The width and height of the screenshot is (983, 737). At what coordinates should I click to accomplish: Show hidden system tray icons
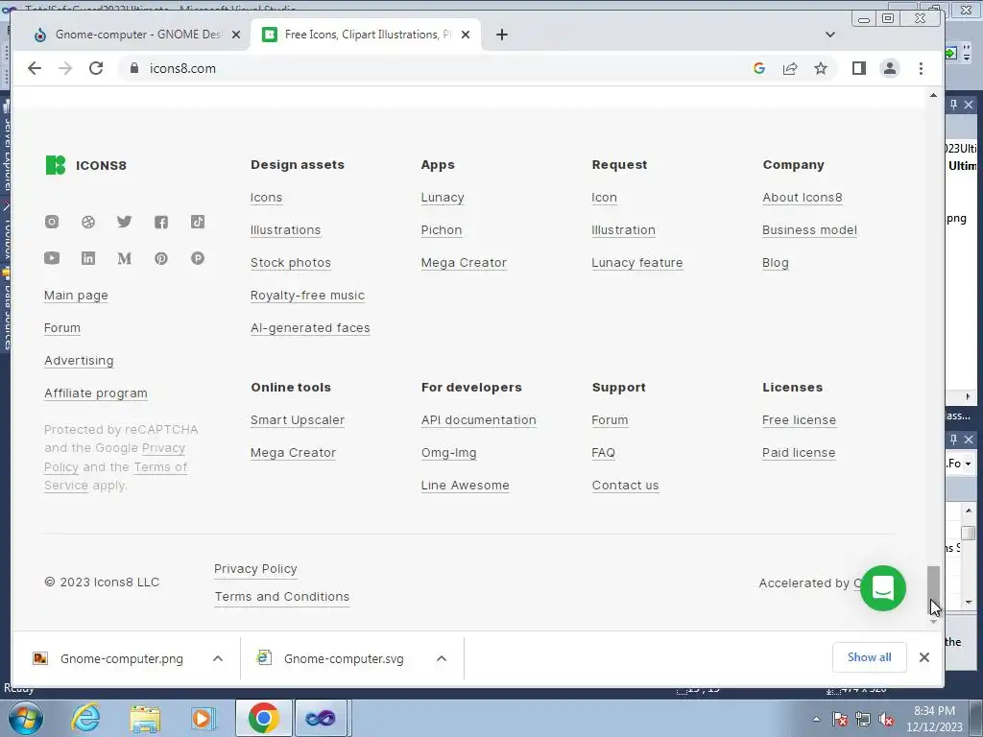tap(816, 719)
